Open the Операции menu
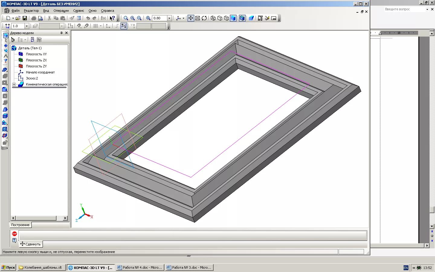The image size is (435, 272). click(61, 11)
